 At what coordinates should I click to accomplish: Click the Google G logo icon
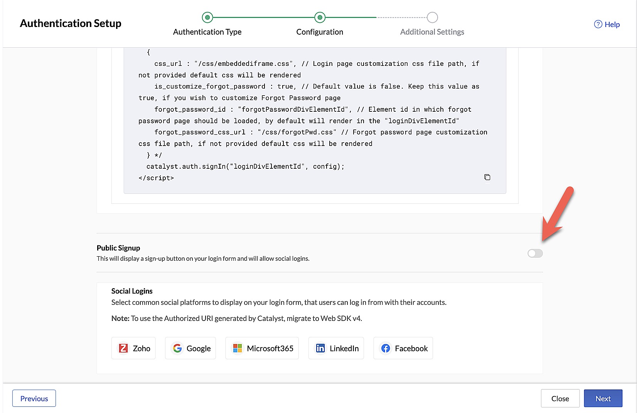click(x=177, y=348)
